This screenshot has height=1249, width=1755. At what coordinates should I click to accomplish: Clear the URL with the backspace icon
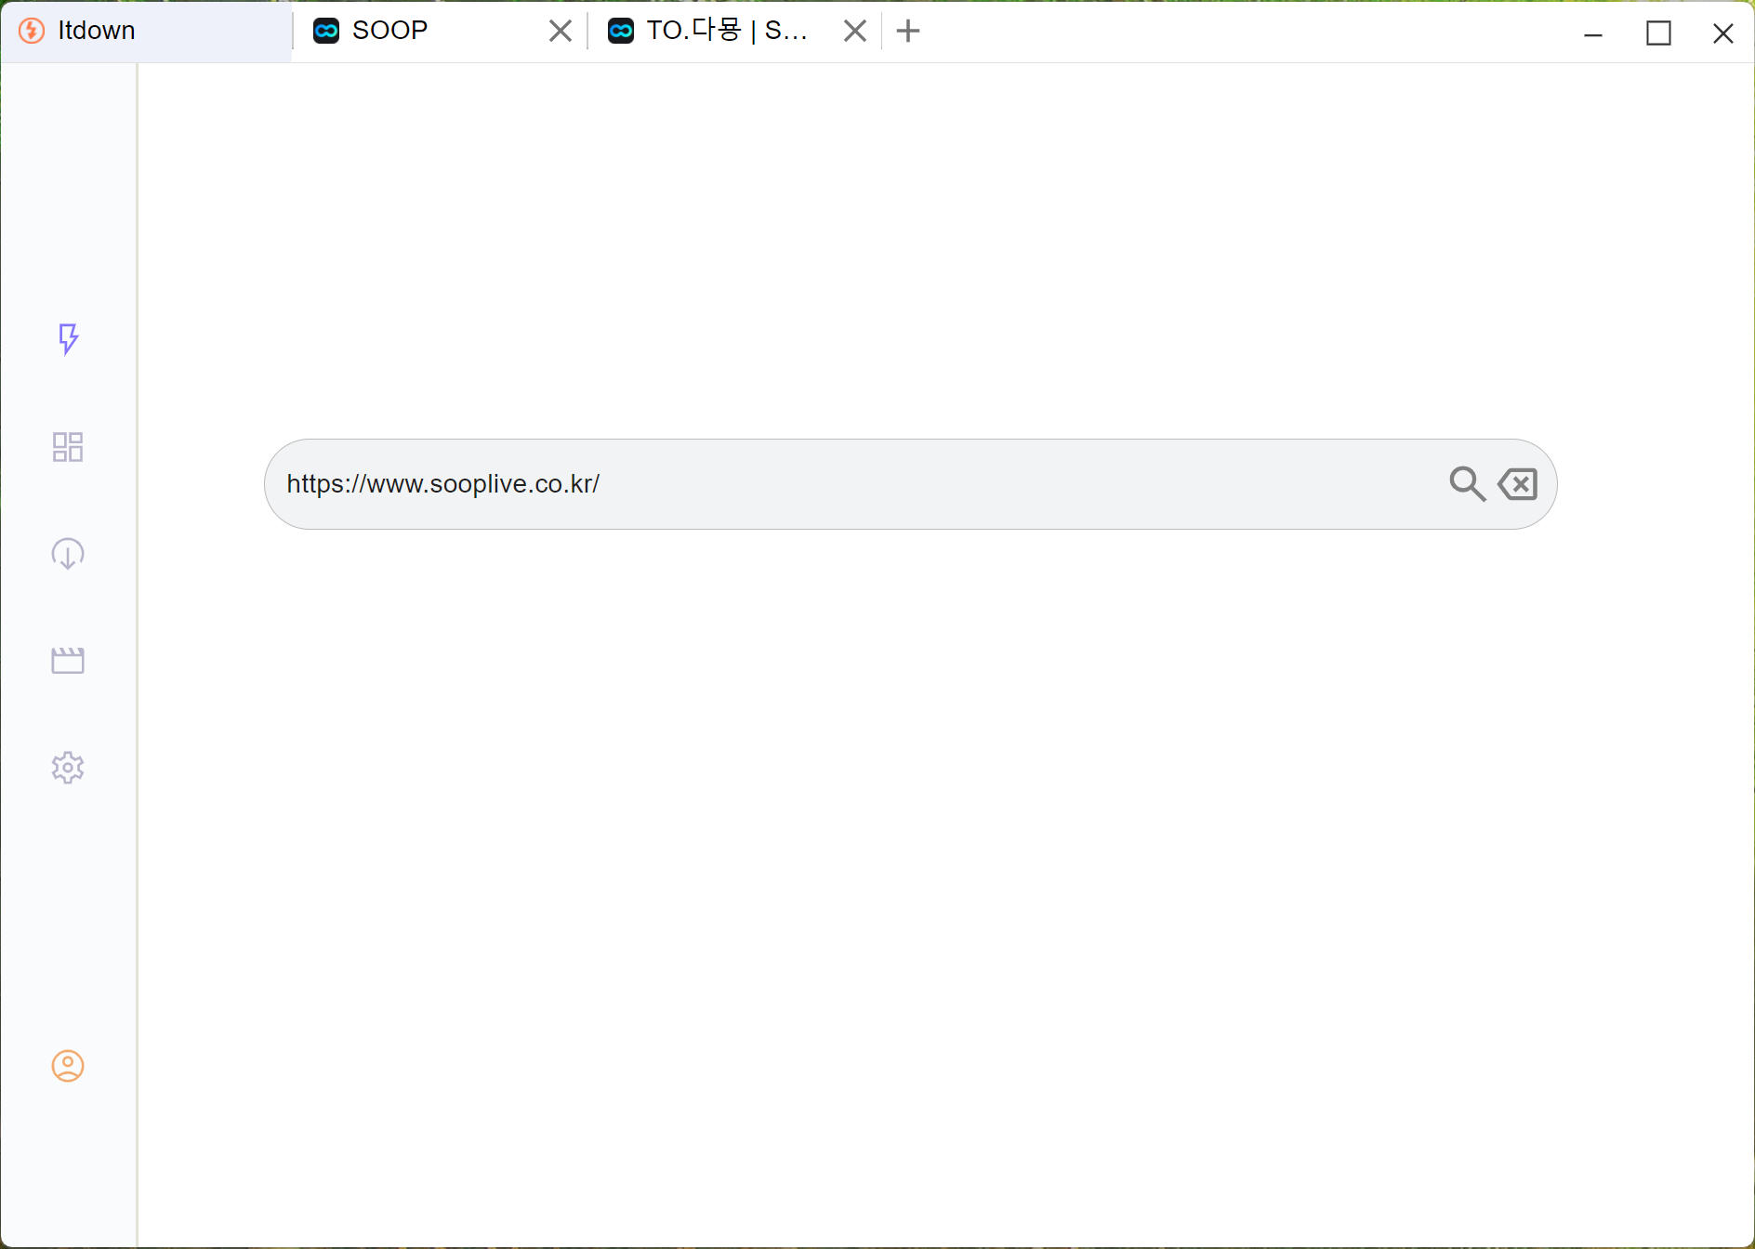pos(1518,484)
